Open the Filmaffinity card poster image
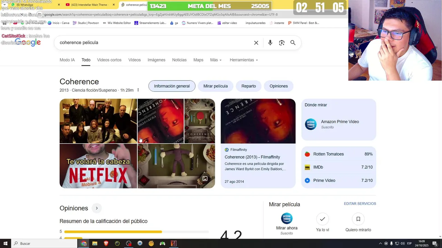This screenshot has width=442, height=248. pos(258,121)
